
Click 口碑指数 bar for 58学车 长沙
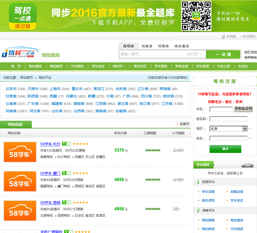click(x=153, y=150)
